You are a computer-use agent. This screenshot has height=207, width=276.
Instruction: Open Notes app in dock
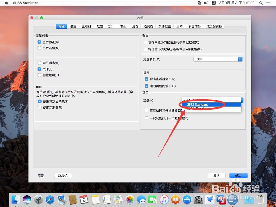coord(95,200)
